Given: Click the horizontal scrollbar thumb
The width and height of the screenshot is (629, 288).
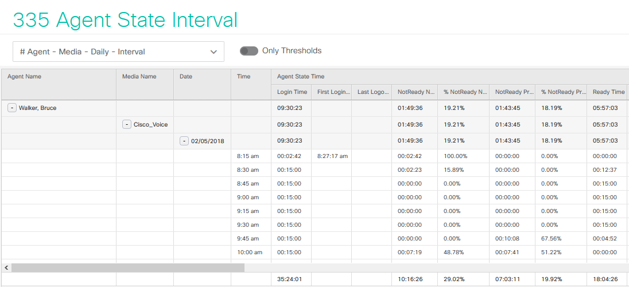Looking at the screenshot, I should coord(127,267).
